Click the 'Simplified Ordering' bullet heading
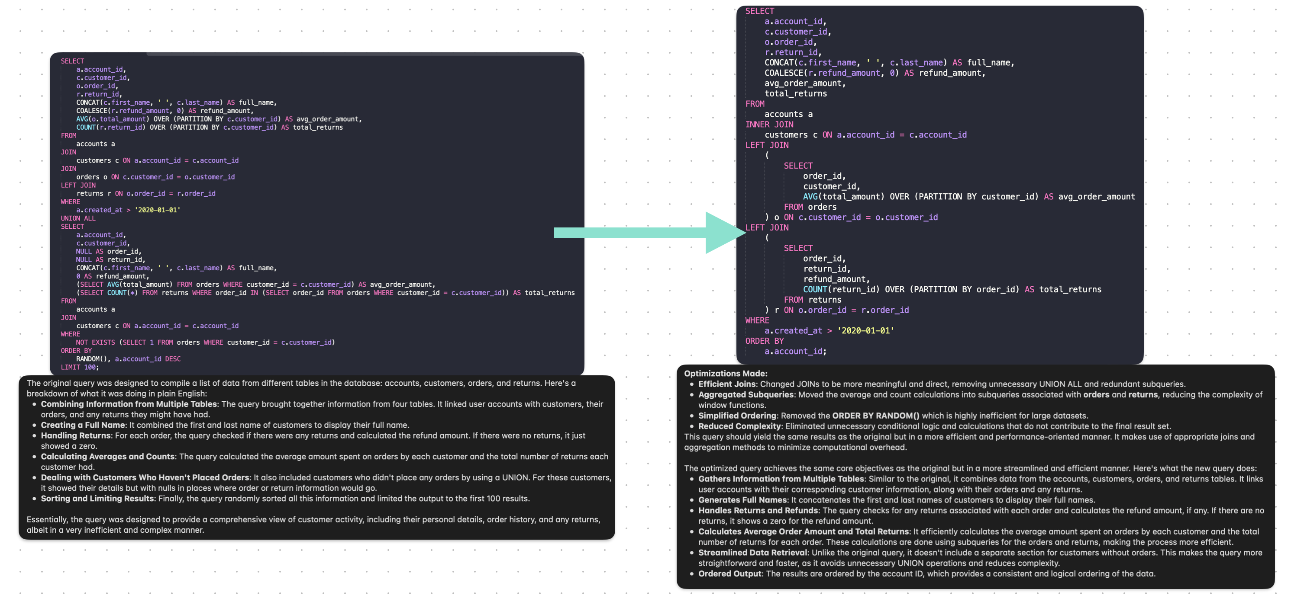The width and height of the screenshot is (1291, 595). (737, 416)
